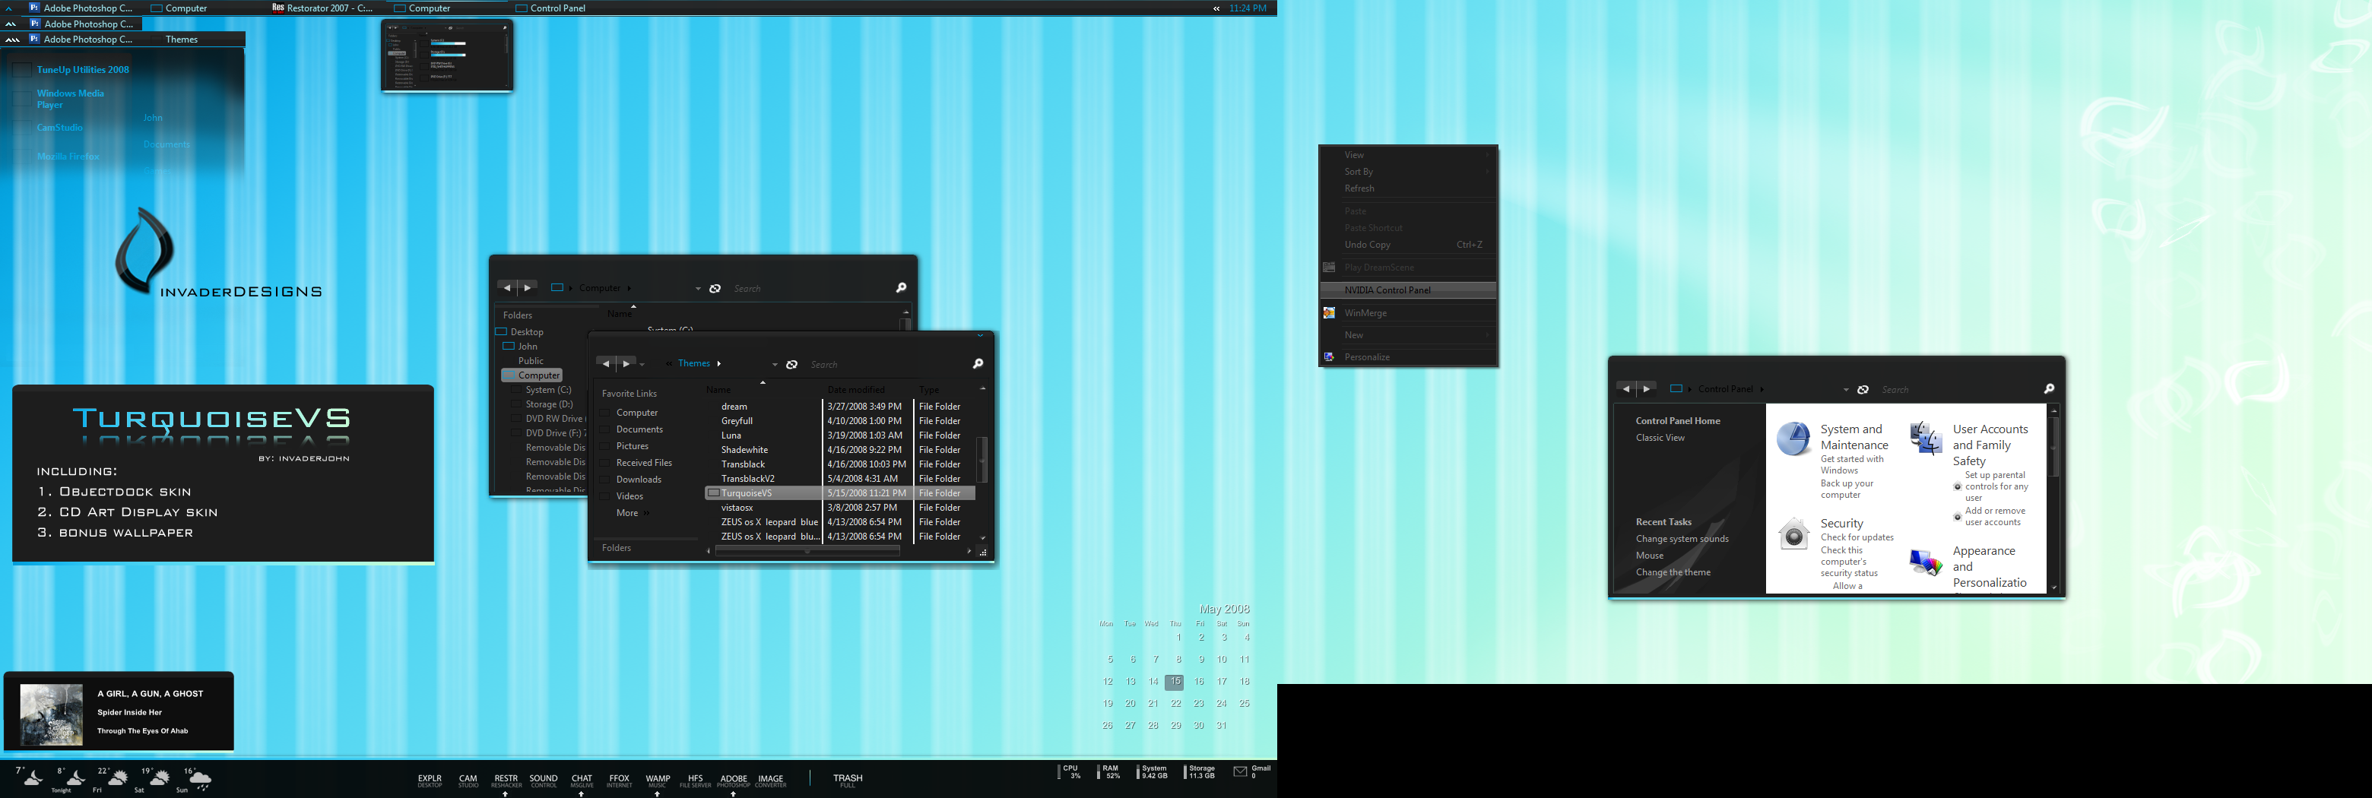
Task: Click forward arrow in Control Panel window
Action: pyautogui.click(x=1647, y=389)
